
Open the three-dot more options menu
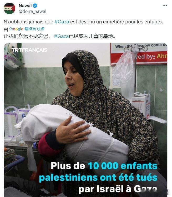click(x=165, y=6)
